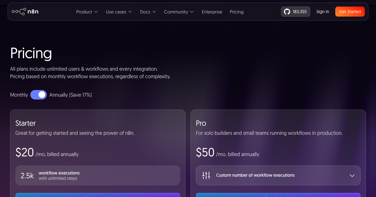The height and width of the screenshot is (197, 376).
Task: Open the Community dropdown
Action: click(179, 12)
